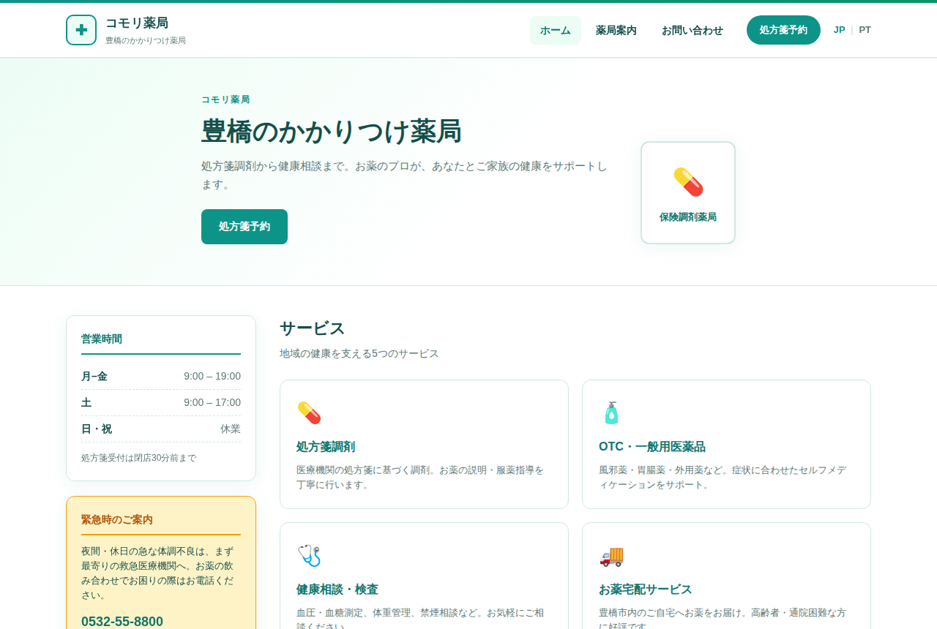Viewport: 937px width, 629px height.
Task: Click the 月–金 hours row label
Action: tap(94, 377)
